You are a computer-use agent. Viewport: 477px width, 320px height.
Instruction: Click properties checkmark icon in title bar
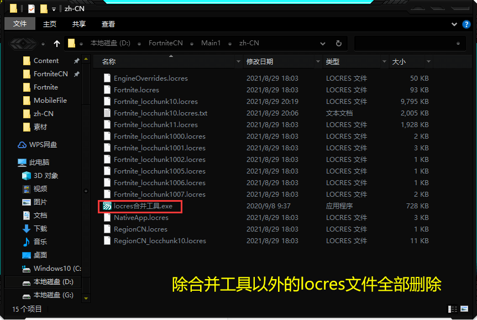(32, 9)
